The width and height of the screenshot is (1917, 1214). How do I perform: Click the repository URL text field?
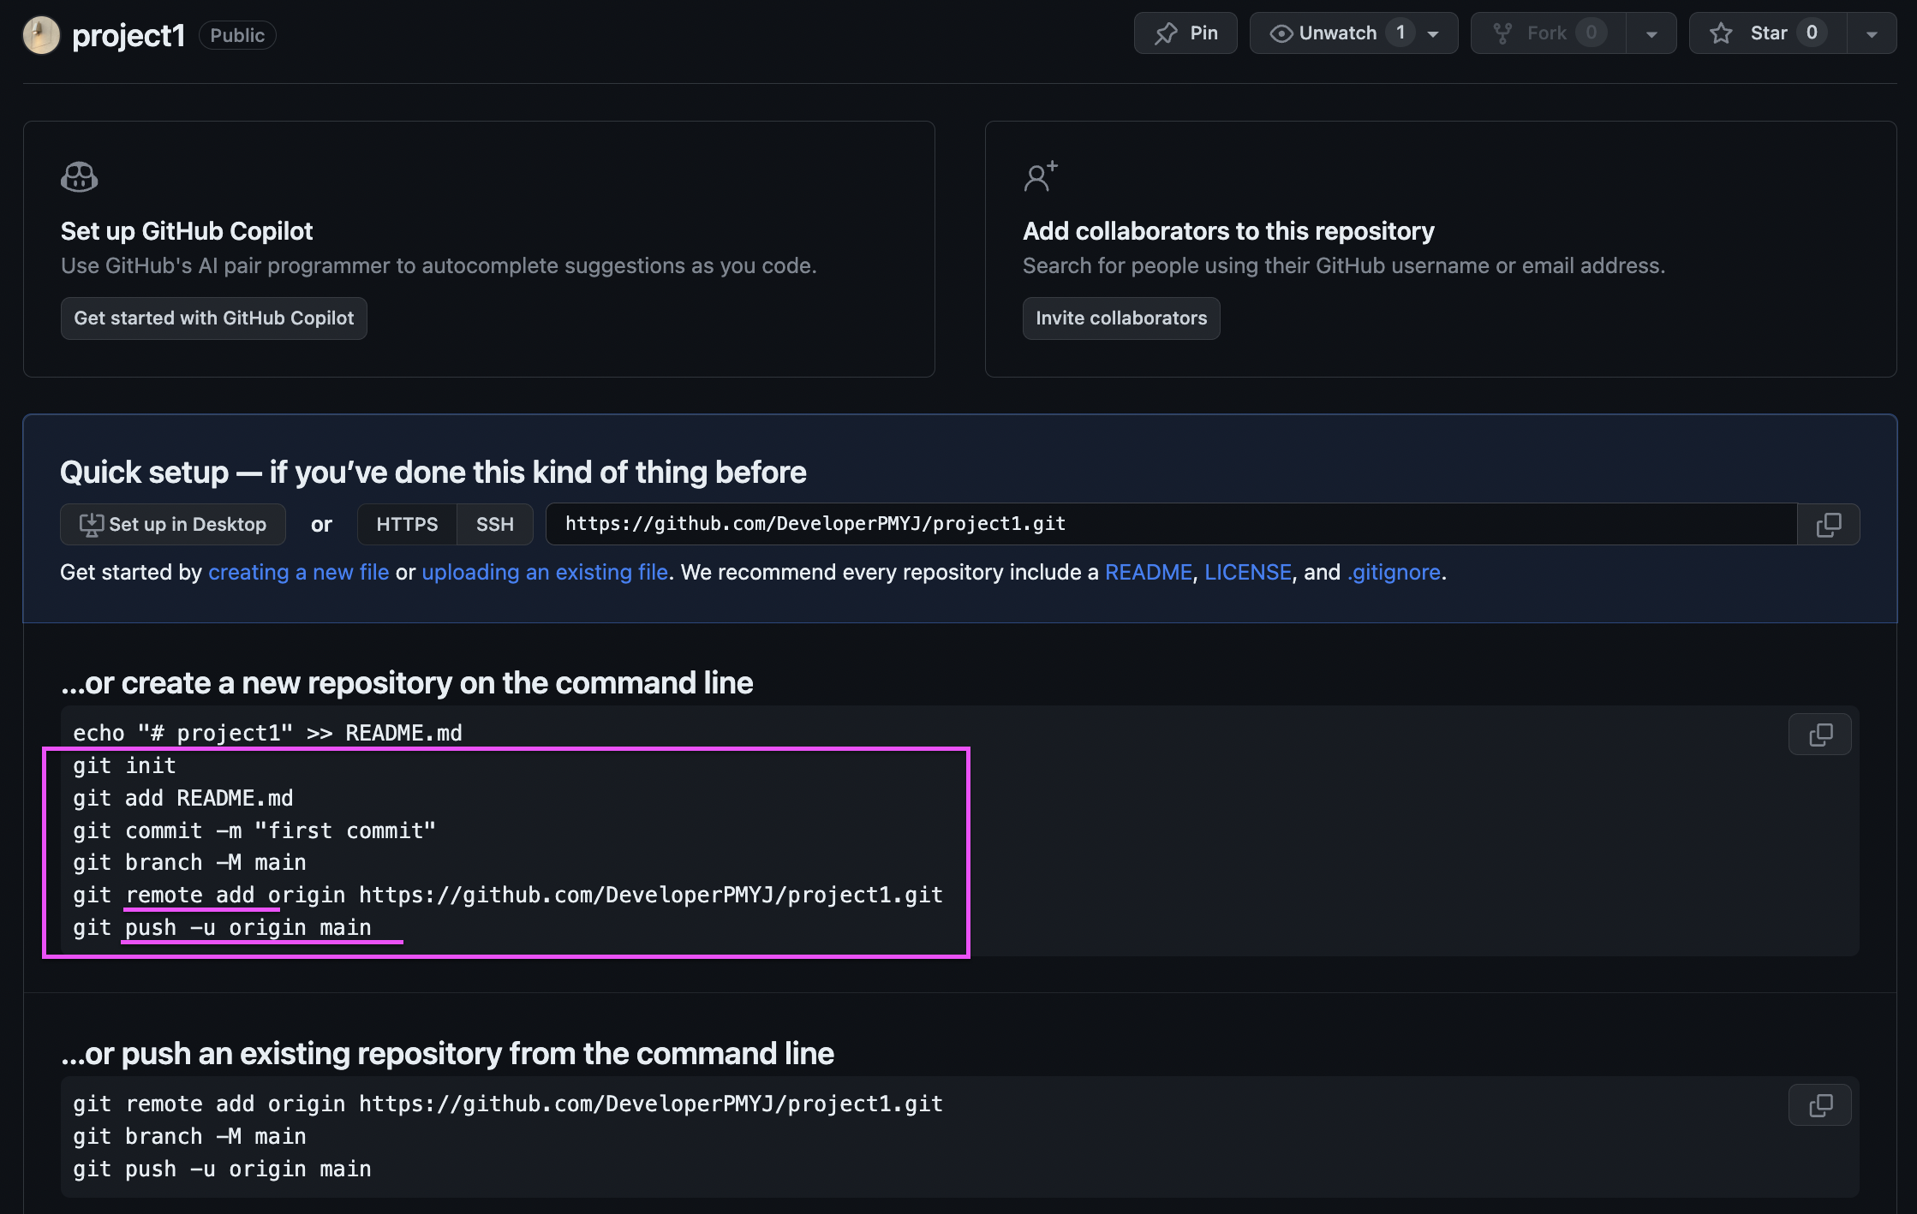[1169, 524]
